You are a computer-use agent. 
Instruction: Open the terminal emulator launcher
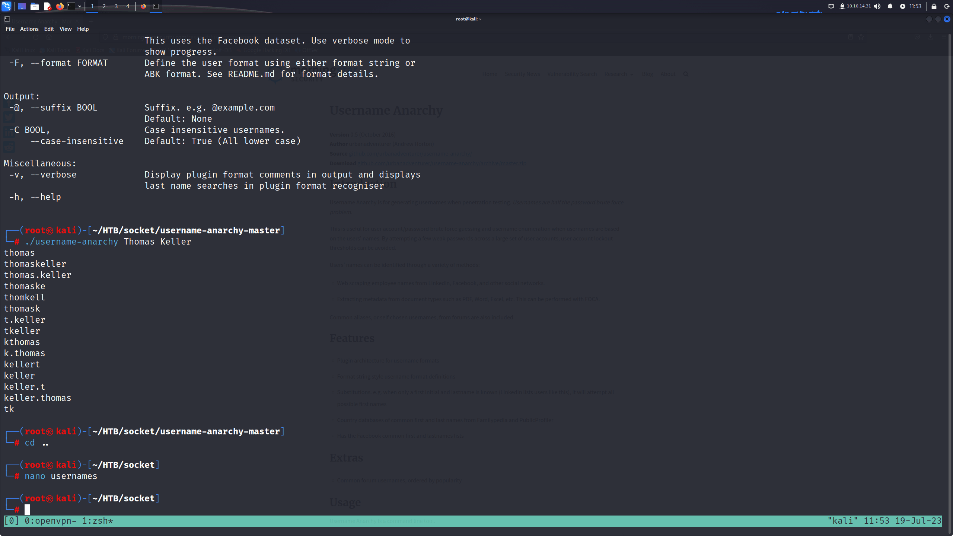tap(71, 6)
